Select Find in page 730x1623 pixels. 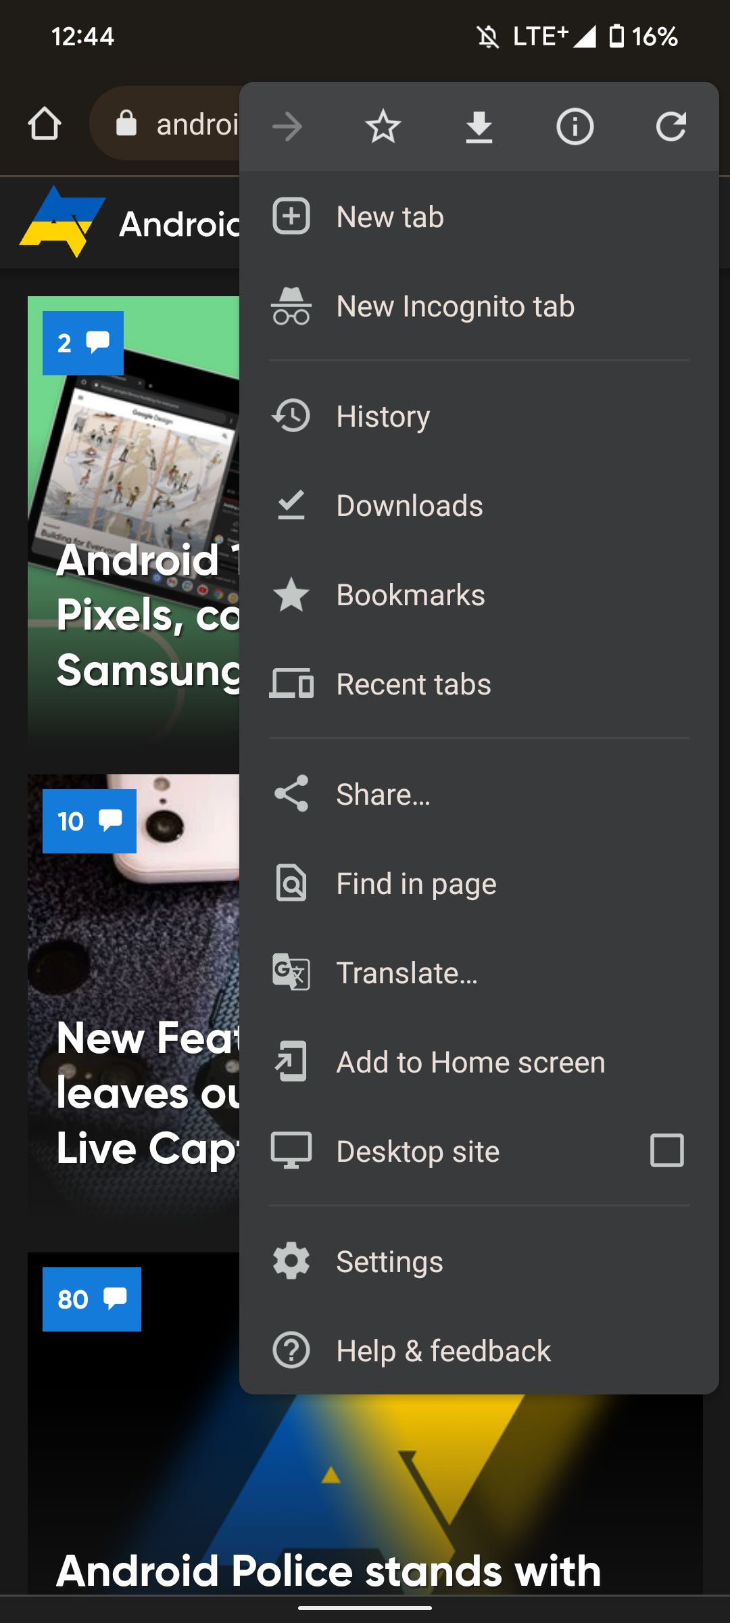click(479, 884)
